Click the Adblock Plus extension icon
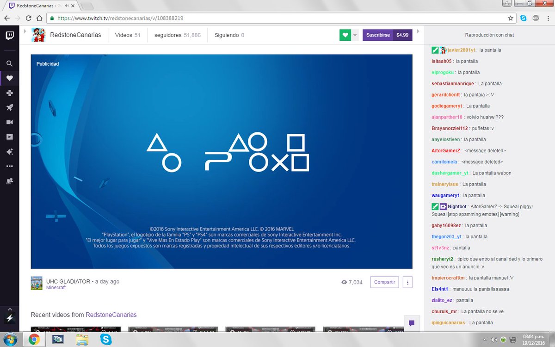This screenshot has height=347, width=555. pyautogui.click(x=536, y=18)
